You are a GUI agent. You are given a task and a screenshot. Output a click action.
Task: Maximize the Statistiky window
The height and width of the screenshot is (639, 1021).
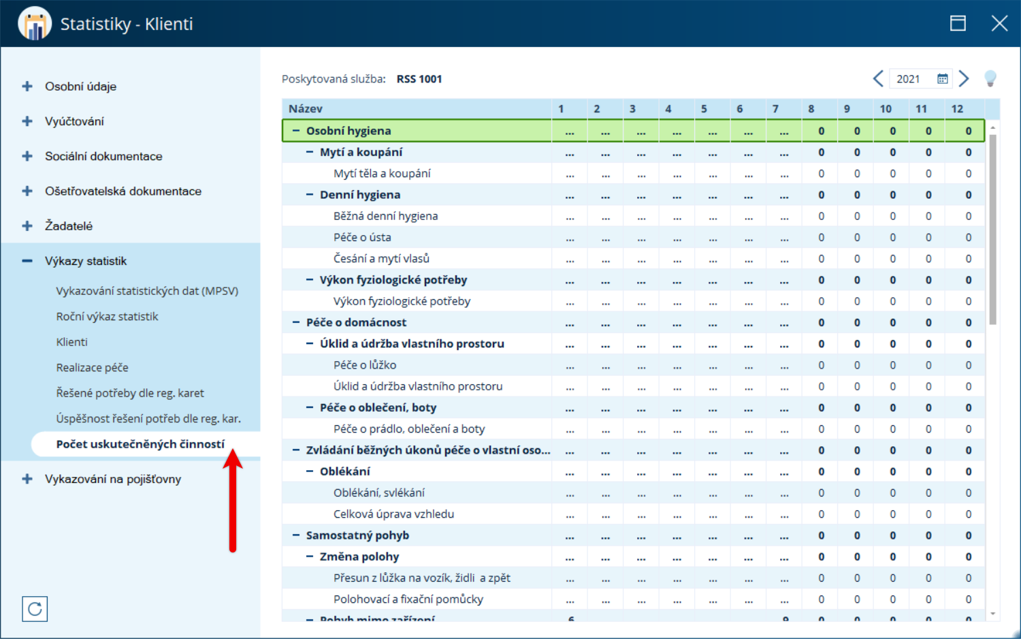[958, 23]
